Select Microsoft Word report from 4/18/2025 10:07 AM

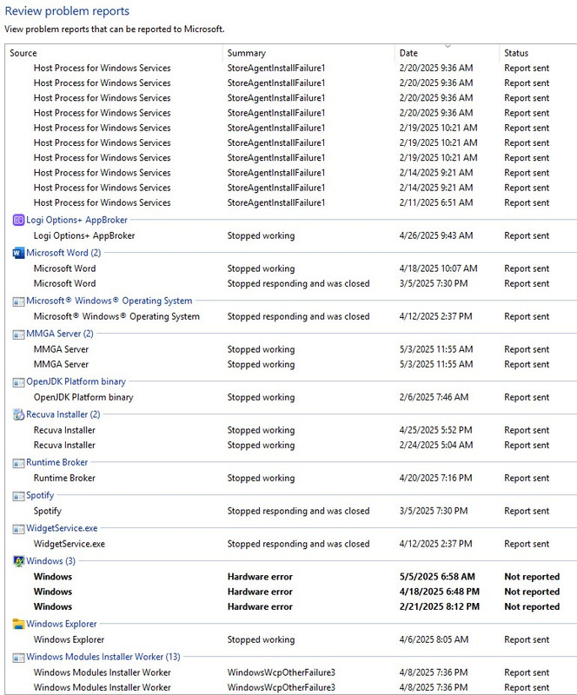coord(291,268)
